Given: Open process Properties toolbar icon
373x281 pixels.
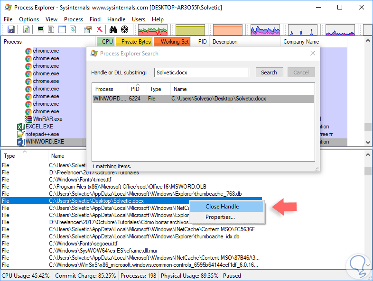Looking at the screenshot, I should (88, 30).
